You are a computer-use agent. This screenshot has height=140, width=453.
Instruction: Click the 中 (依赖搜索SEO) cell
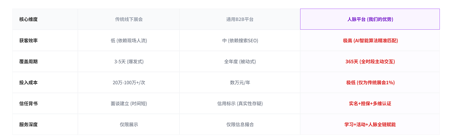[240, 41]
